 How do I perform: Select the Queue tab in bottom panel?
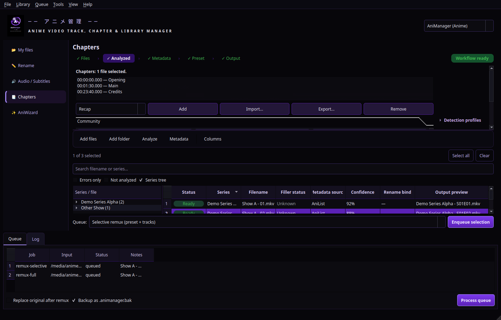[15, 239]
